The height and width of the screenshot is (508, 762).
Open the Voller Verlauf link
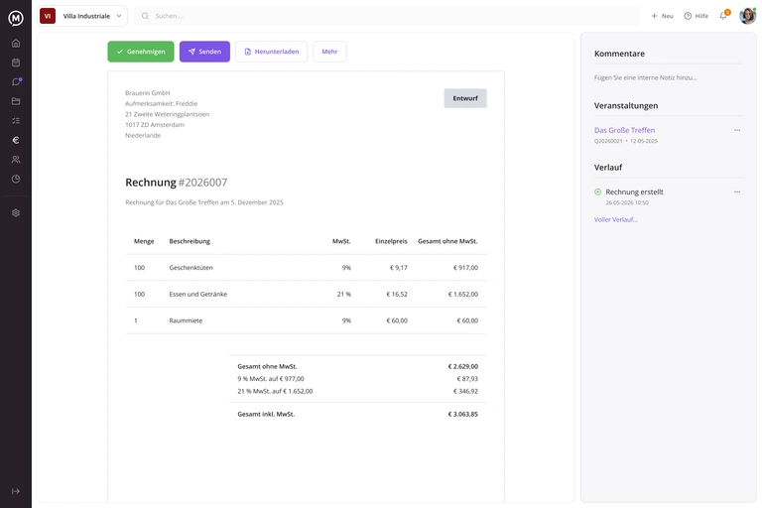[616, 219]
